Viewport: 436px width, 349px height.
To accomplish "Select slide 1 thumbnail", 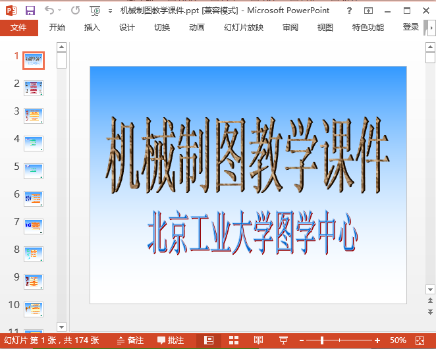I will pyautogui.click(x=34, y=61).
